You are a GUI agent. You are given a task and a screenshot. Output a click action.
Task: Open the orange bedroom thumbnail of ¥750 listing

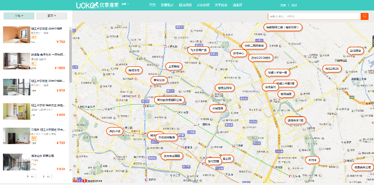coord(16,35)
